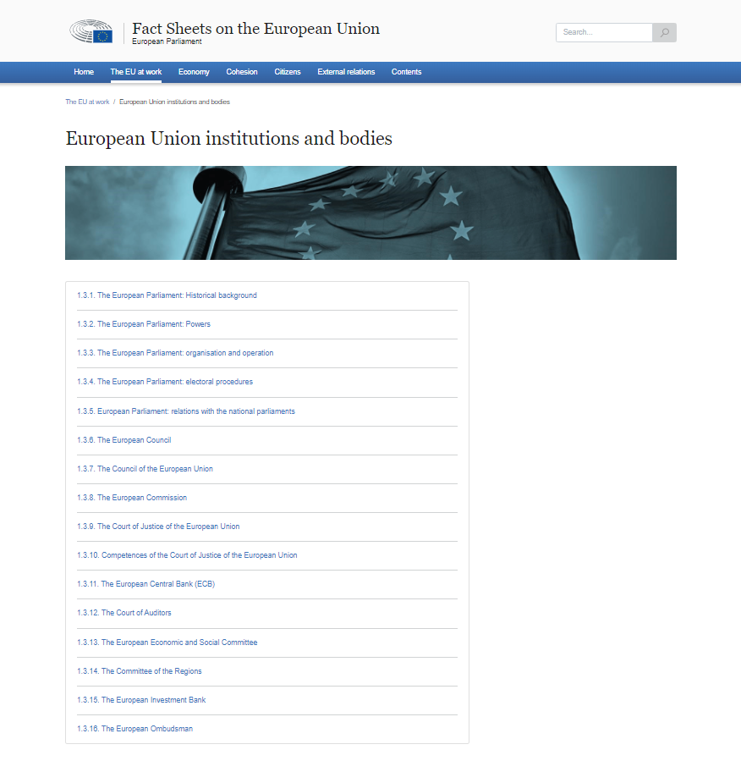This screenshot has width=741, height=761.
Task: Open 1.3.1 European Parliament: Historical background
Action: (167, 295)
